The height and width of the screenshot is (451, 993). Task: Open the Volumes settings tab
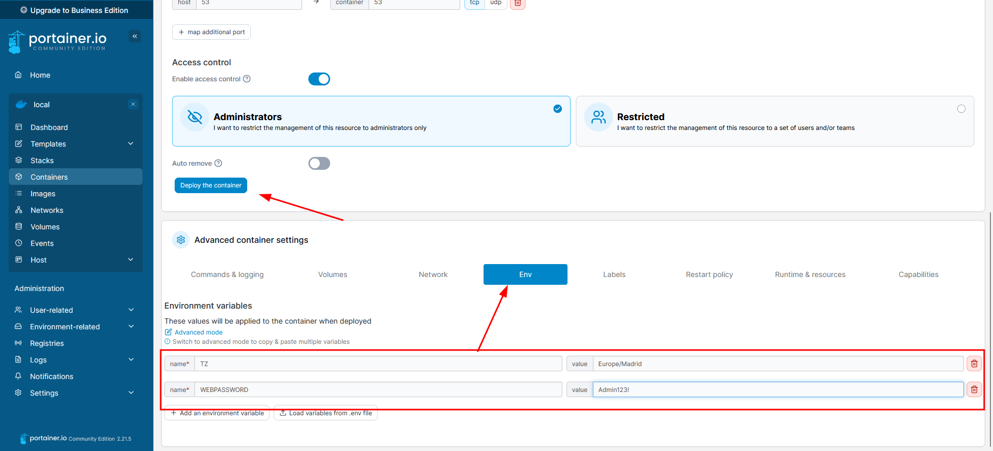point(332,274)
